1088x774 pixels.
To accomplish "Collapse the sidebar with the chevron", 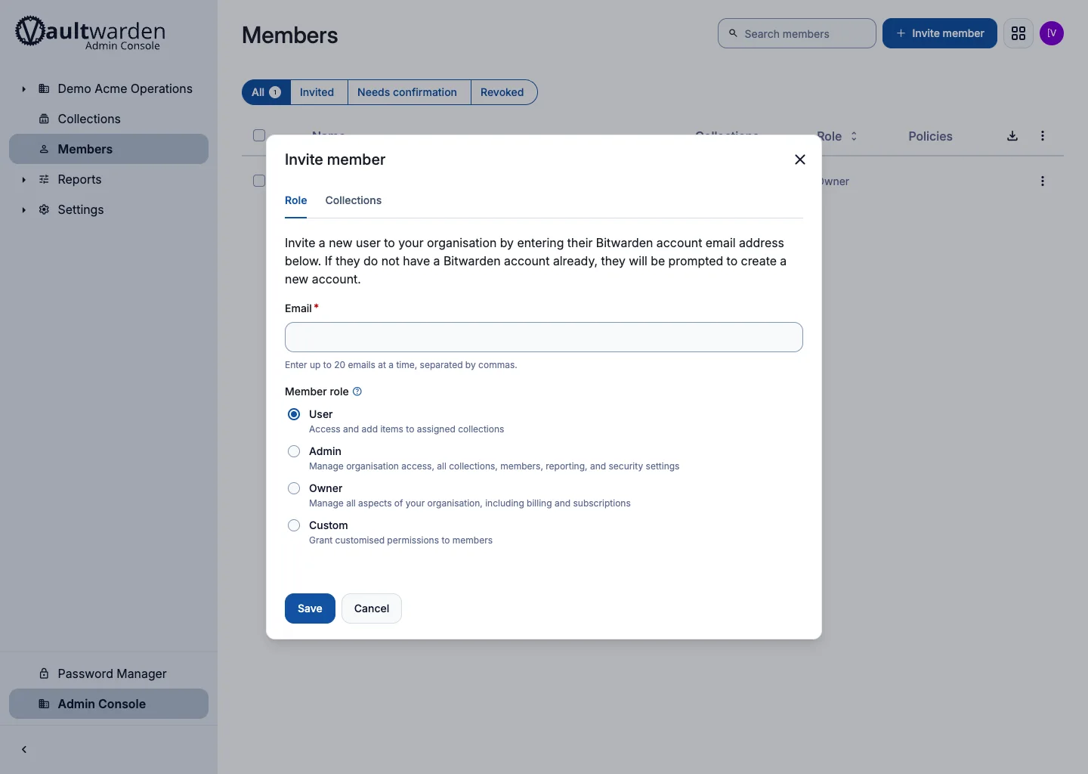I will click(x=24, y=750).
